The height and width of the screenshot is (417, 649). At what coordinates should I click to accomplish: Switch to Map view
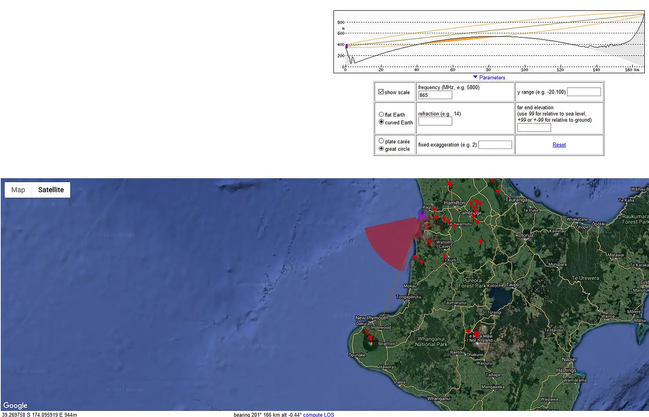pyautogui.click(x=18, y=190)
